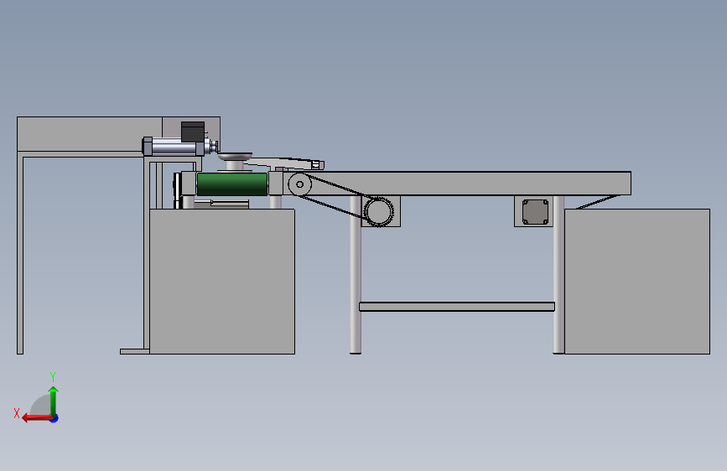Click the blue Z axis dot on triad
727x471 pixels.
[55, 419]
